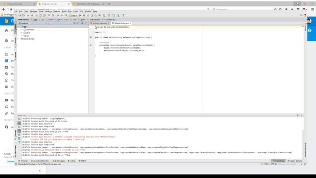Open the app run configuration dropdown
The width and height of the screenshot is (316, 178).
click(x=74, y=15)
